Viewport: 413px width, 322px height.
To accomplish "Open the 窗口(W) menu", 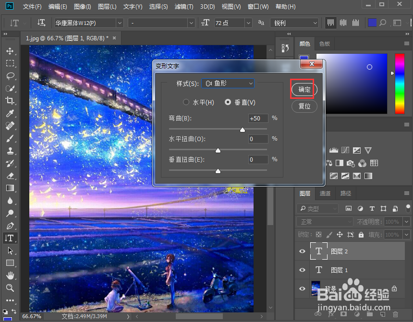I will (x=258, y=7).
